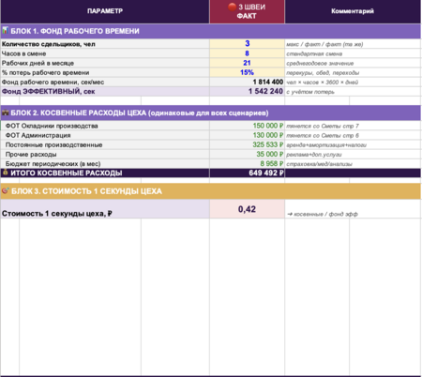
Task: Click the Прочие расходы label
Action: [31, 155]
